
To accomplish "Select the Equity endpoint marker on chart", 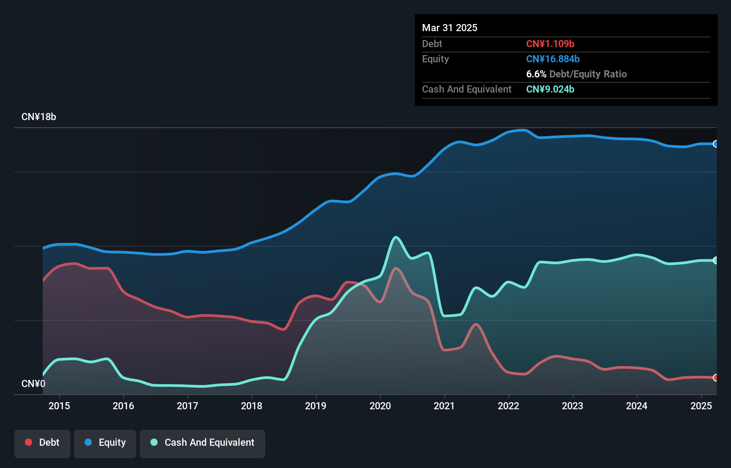I will pyautogui.click(x=715, y=144).
